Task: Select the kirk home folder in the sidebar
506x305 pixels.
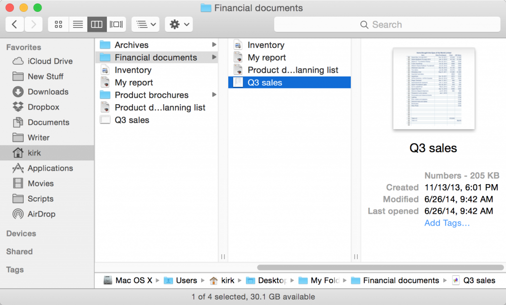Action: click(x=47, y=153)
